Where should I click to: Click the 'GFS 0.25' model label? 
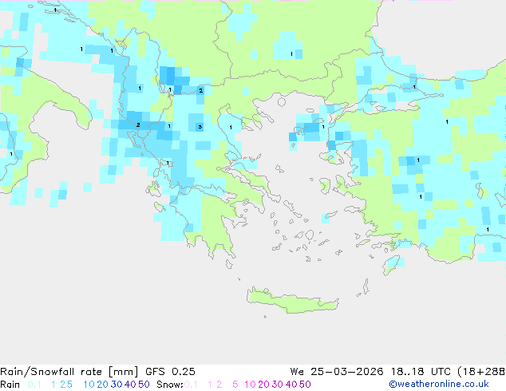click(x=170, y=372)
